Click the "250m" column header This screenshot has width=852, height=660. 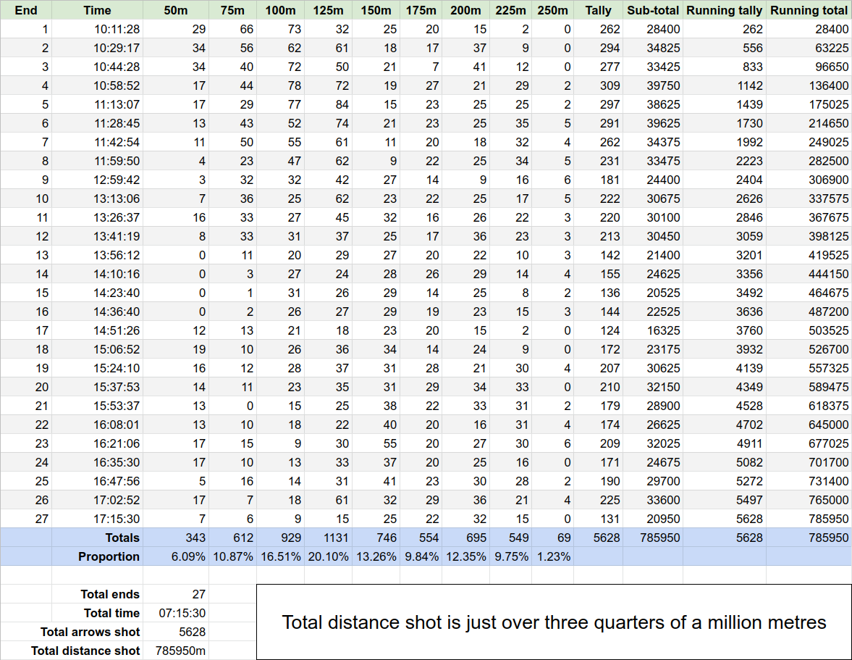(x=553, y=10)
